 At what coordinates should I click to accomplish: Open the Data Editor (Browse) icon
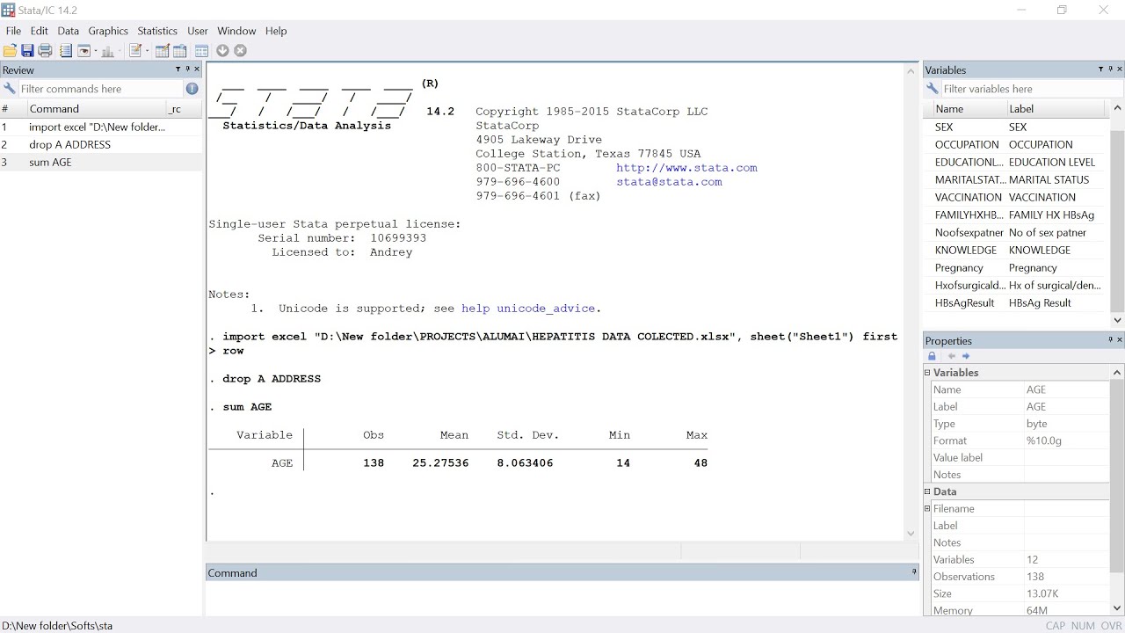tap(179, 51)
